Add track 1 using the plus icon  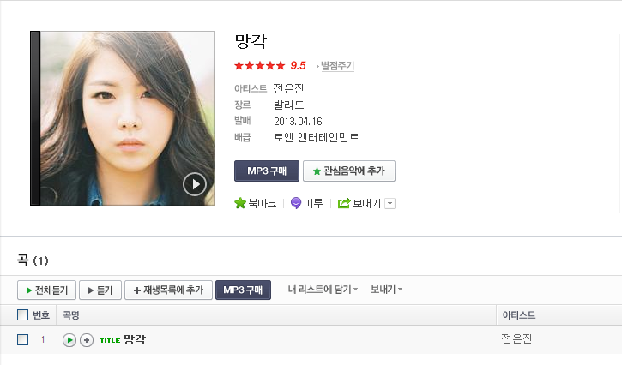pyautogui.click(x=87, y=340)
